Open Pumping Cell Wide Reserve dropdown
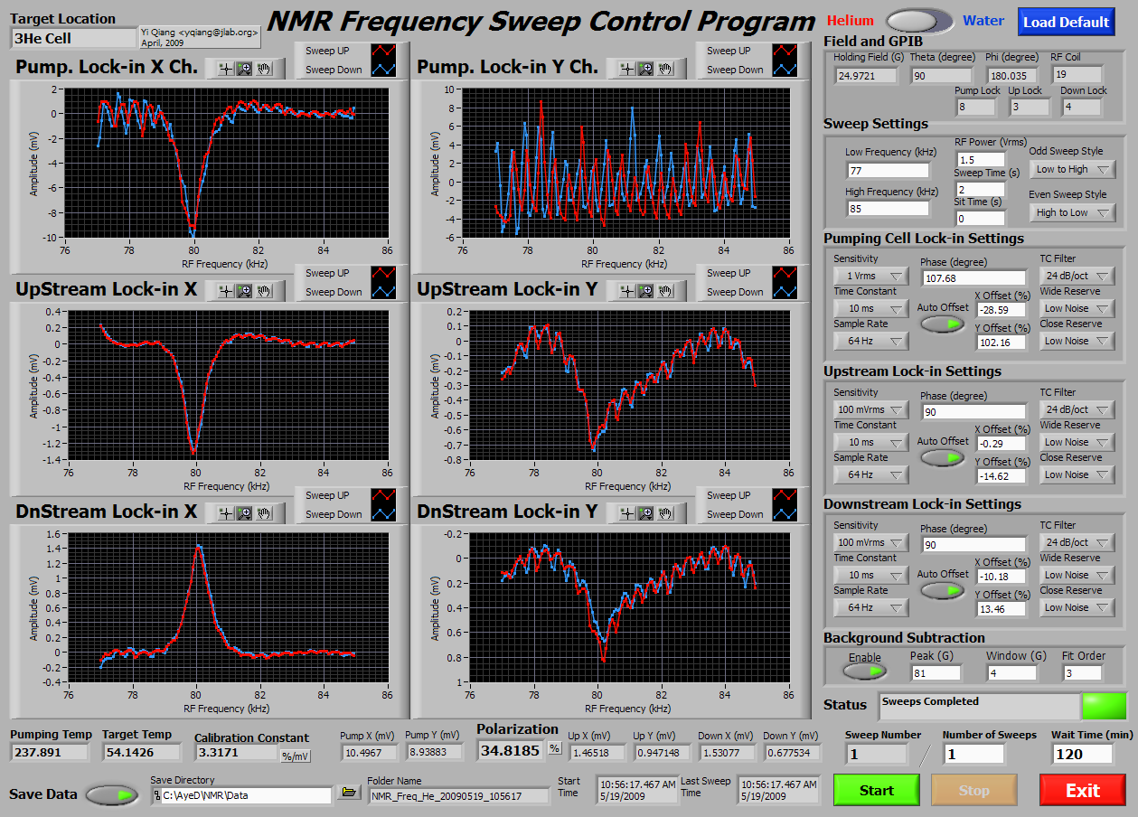Image resolution: width=1138 pixels, height=817 pixels. [x=1077, y=308]
